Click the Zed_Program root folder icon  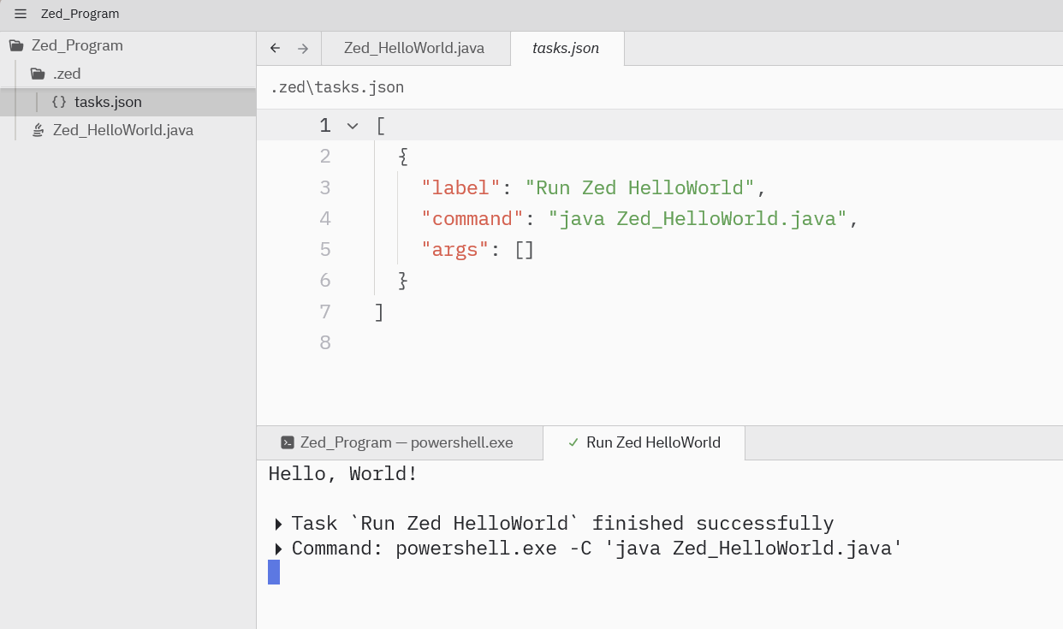(16, 45)
